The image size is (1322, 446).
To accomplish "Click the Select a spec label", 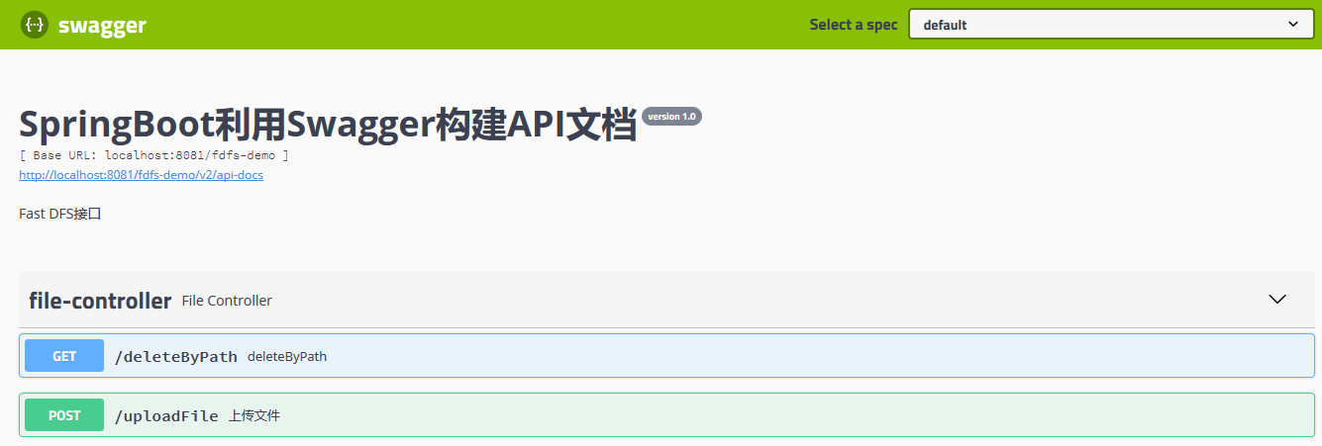I will coord(854,25).
